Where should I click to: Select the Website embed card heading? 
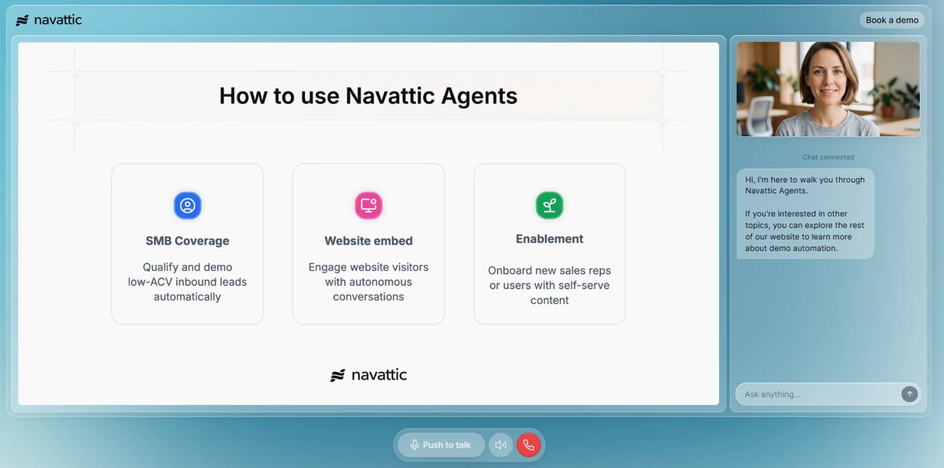[368, 241]
